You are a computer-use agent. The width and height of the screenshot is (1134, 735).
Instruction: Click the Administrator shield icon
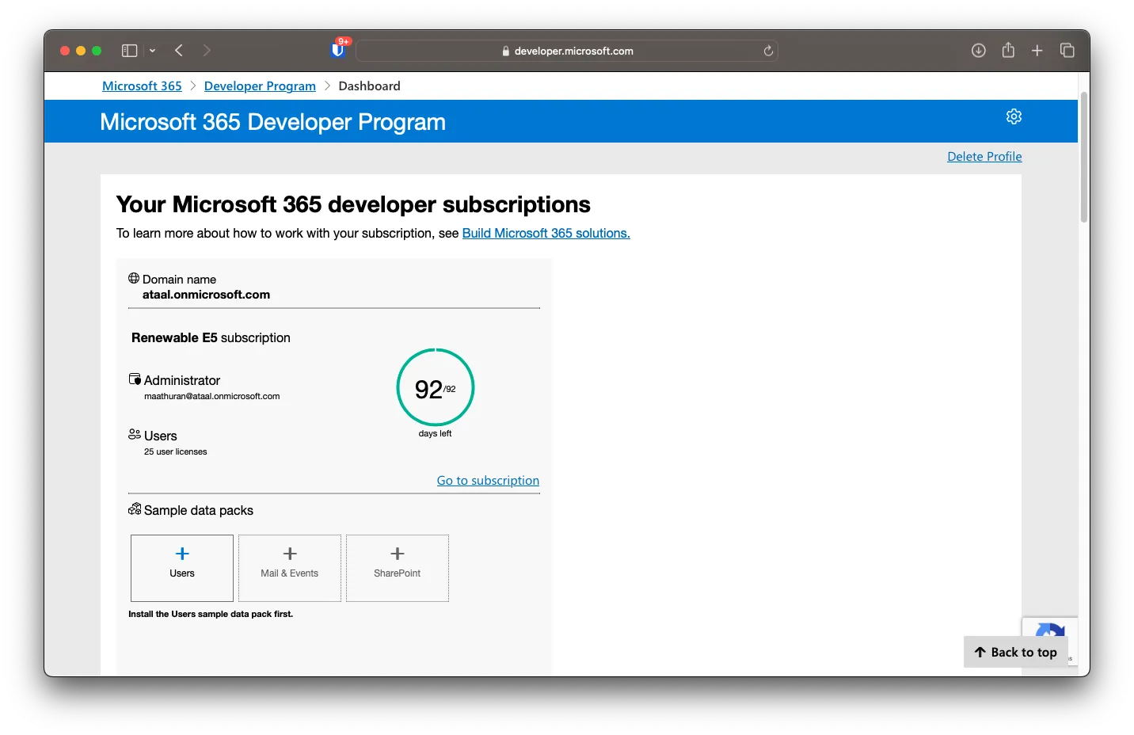(x=135, y=379)
